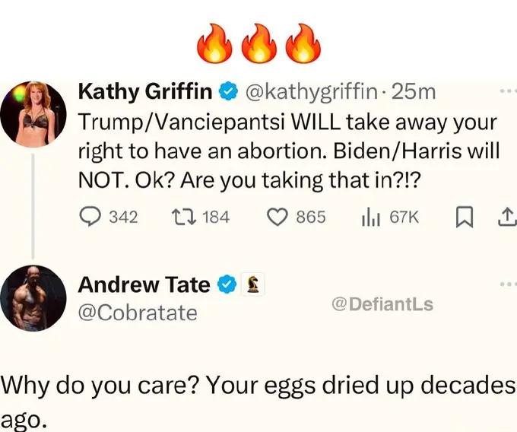Image resolution: width=517 pixels, height=432 pixels.
Task: Click the chess piece affiliate badge
Action: click(251, 285)
